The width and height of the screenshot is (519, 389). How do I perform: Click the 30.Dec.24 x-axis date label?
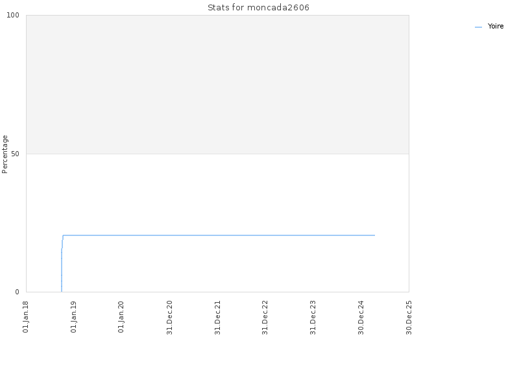pos(361,318)
